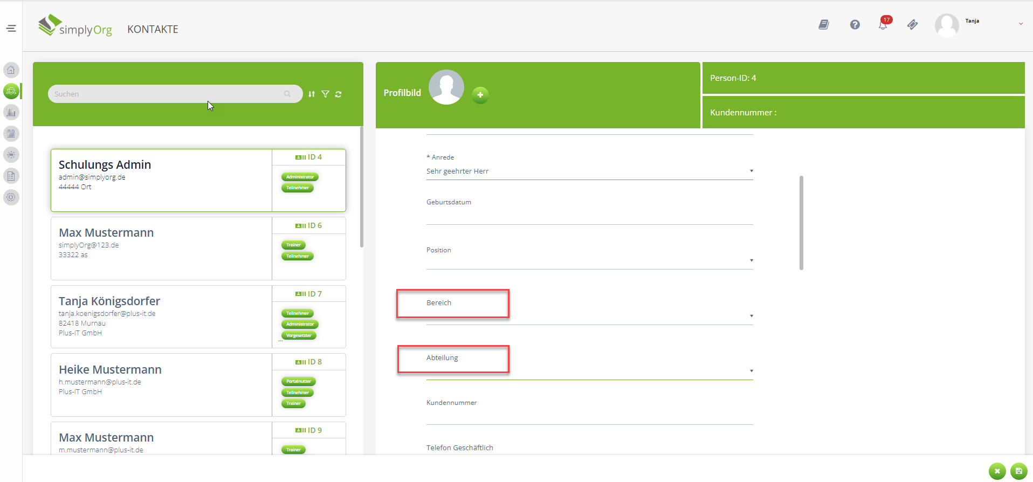Click the filter funnel icon beside search
Viewport: 1033px width, 482px height.
pyautogui.click(x=325, y=94)
